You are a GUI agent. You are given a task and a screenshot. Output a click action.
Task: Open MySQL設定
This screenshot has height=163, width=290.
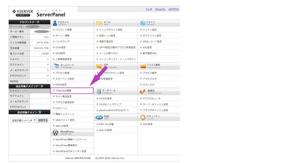pyautogui.click(x=105, y=98)
